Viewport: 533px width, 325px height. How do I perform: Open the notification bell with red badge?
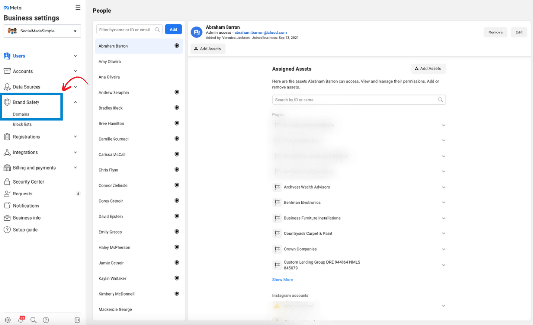coord(21,319)
